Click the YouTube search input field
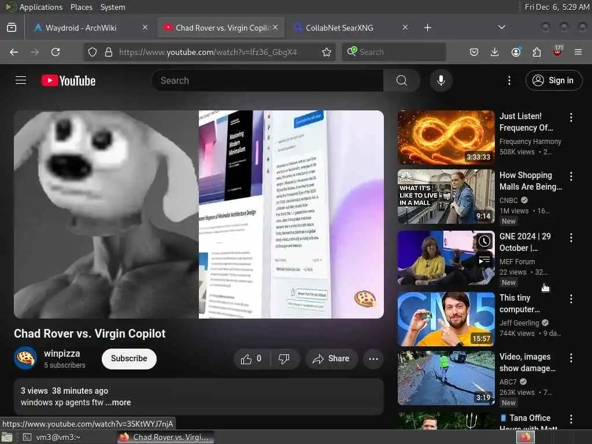The height and width of the screenshot is (444, 592). click(x=267, y=80)
